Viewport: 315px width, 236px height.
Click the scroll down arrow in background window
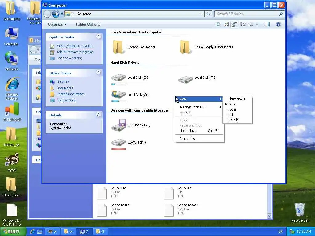click(269, 216)
